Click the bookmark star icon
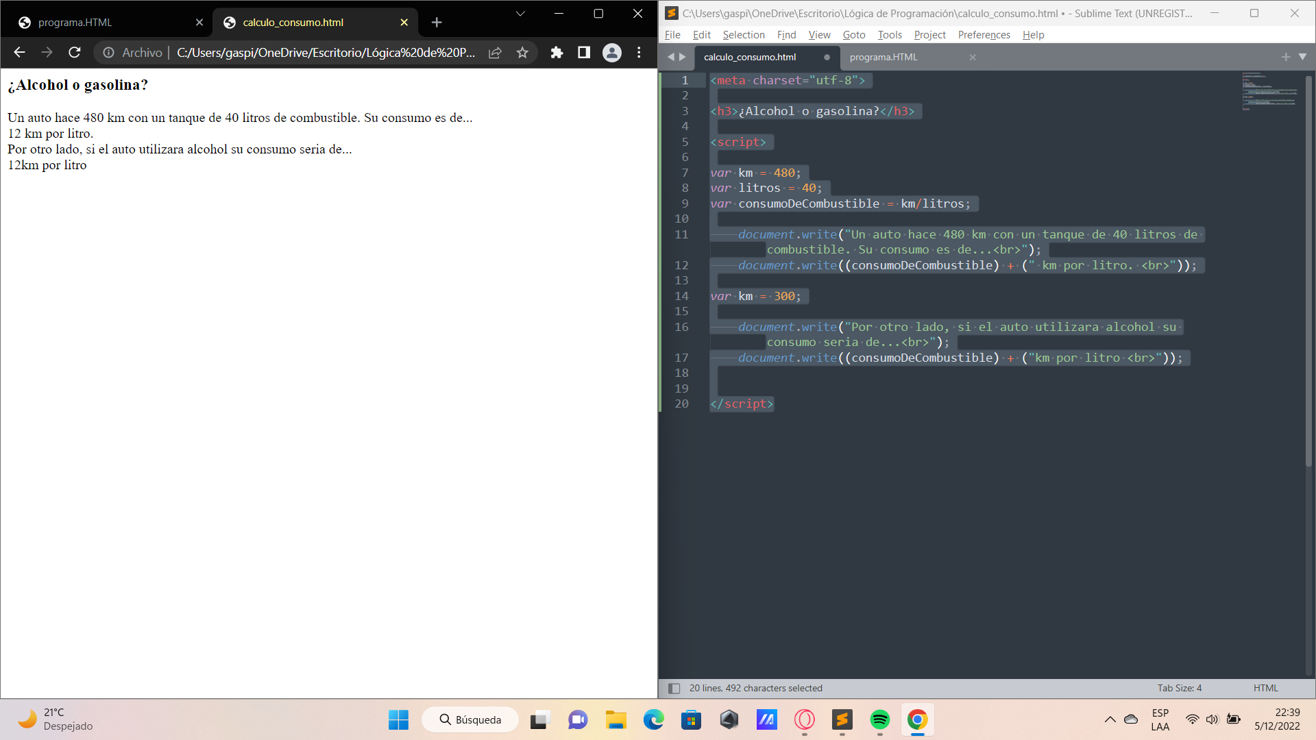 click(522, 53)
